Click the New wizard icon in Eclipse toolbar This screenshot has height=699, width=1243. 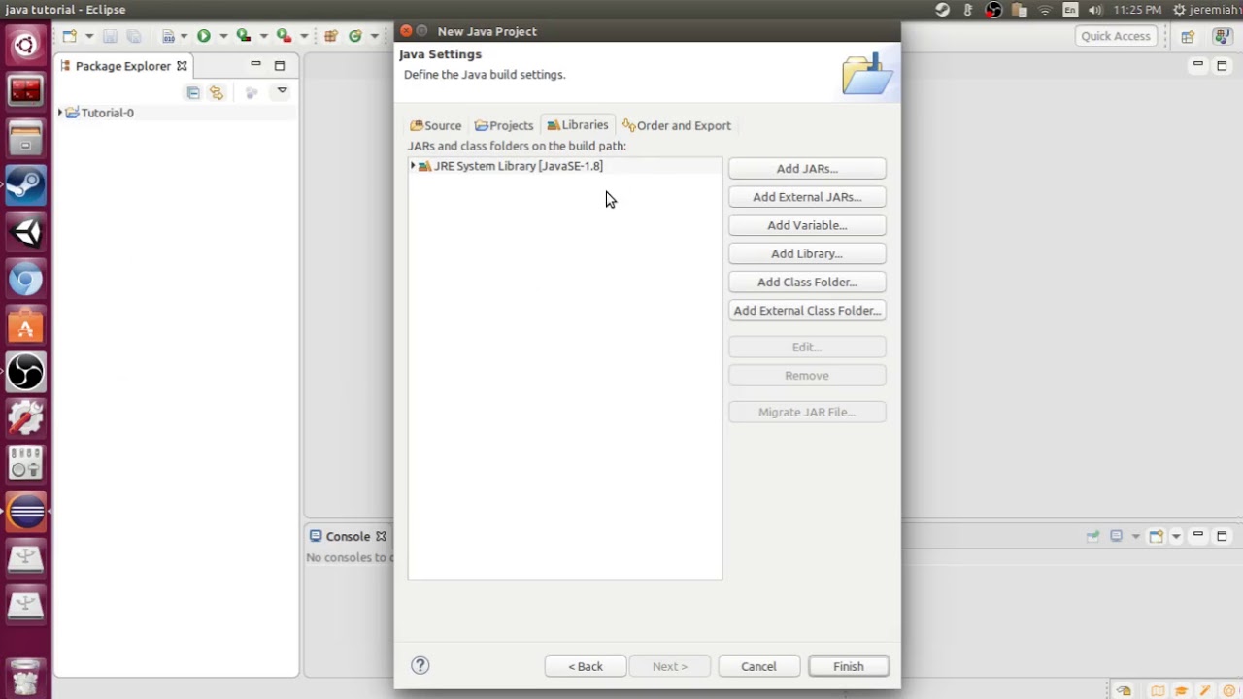tap(70, 36)
